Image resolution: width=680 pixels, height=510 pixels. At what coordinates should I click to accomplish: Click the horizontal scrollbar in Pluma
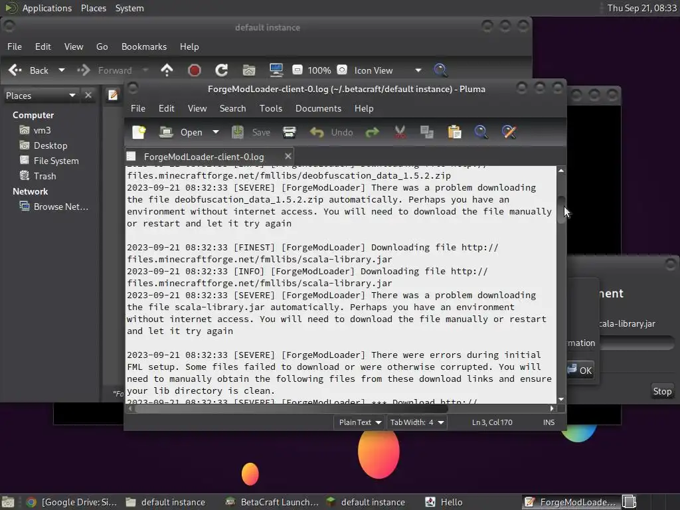click(x=291, y=408)
